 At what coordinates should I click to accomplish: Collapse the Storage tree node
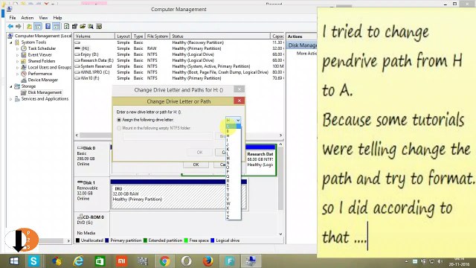[x=11, y=86]
